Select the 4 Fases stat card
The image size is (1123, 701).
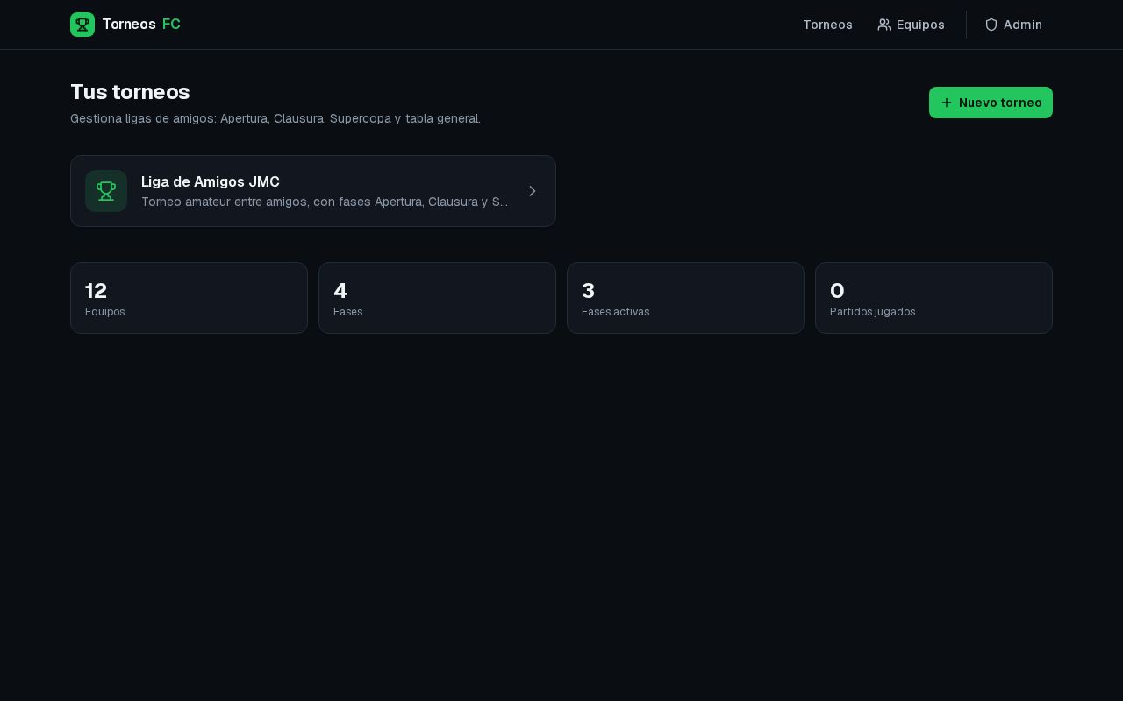point(437,298)
